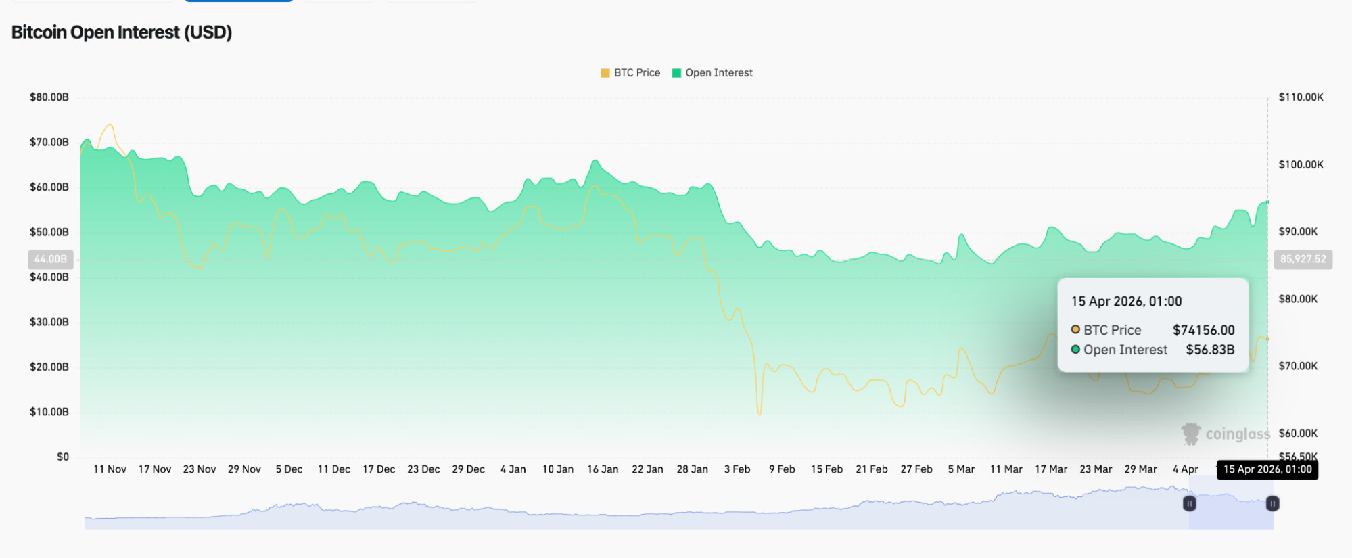Click the 85,927.52 crosshair label on right axis
Screen dimensions: 1352x558
[1303, 259]
